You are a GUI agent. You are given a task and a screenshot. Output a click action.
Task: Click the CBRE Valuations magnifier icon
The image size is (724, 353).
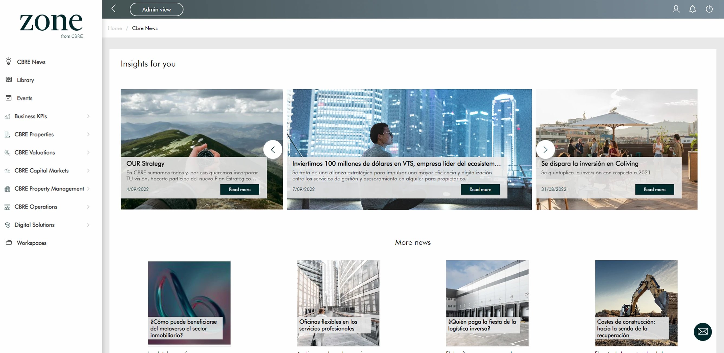pyautogui.click(x=8, y=152)
